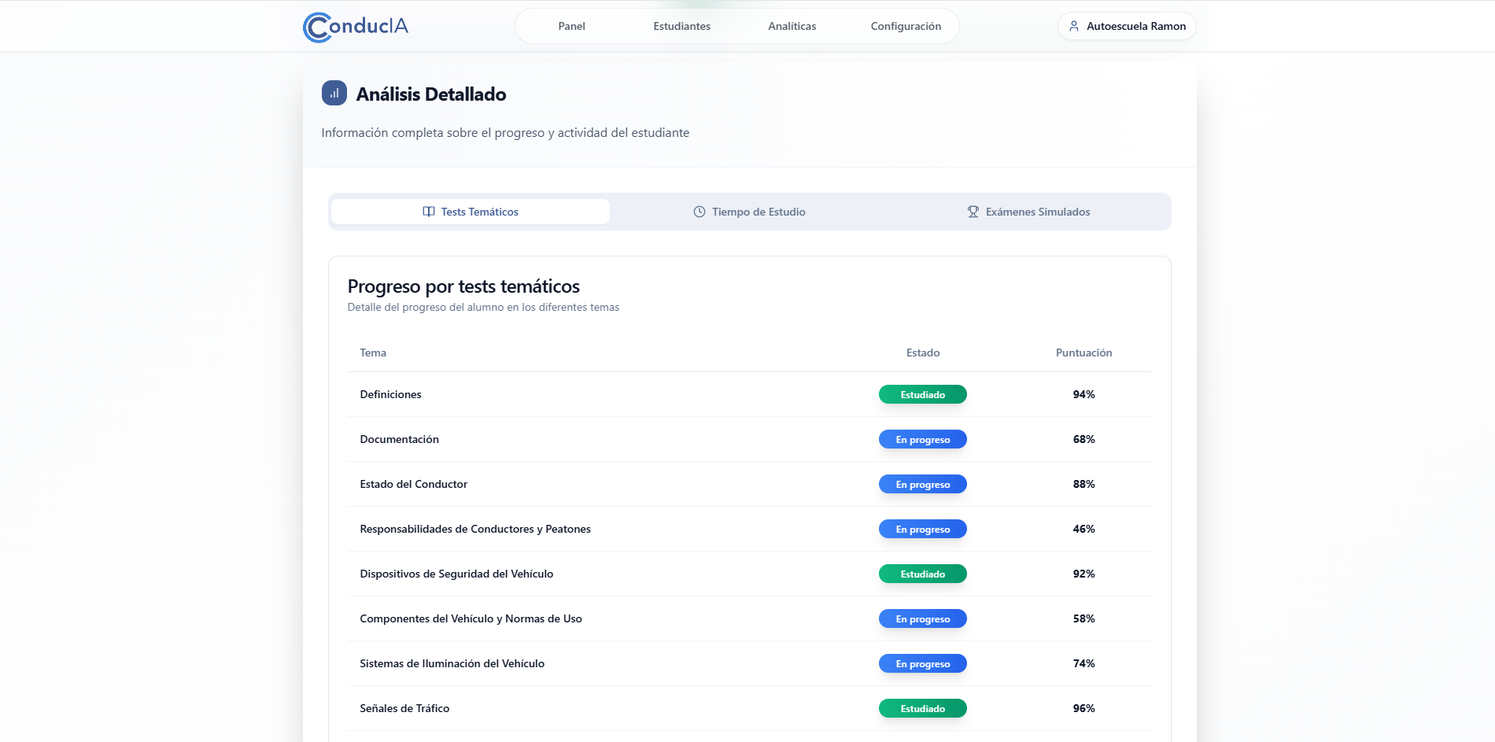
Task: Open the Autoescuela Ramon account button
Action: coord(1127,26)
